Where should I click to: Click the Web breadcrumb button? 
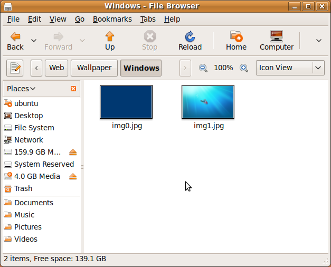56,68
